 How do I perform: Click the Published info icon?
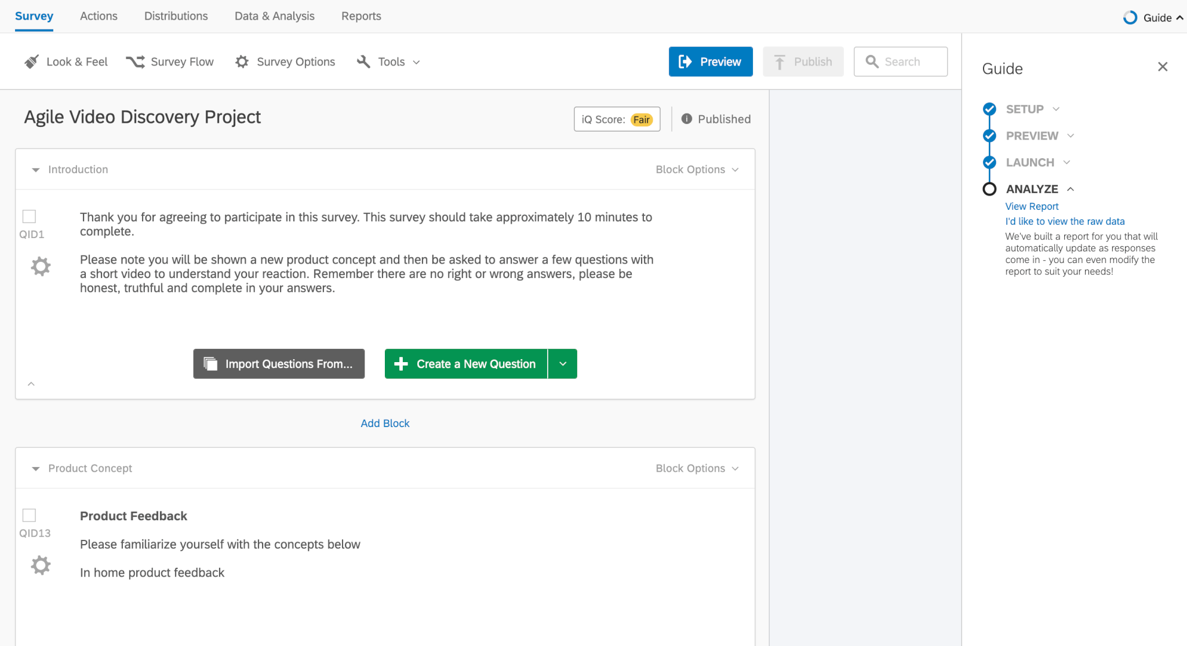pos(687,119)
